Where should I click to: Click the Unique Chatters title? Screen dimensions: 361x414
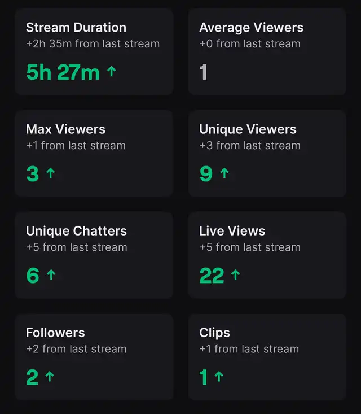tap(76, 231)
